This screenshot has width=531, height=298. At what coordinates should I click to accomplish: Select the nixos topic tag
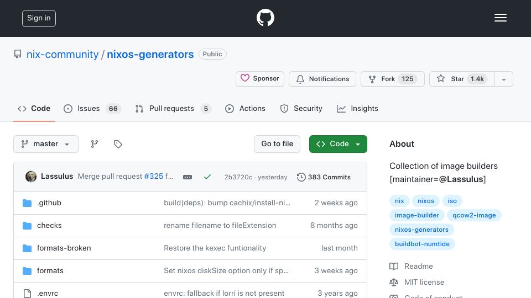pos(426,201)
